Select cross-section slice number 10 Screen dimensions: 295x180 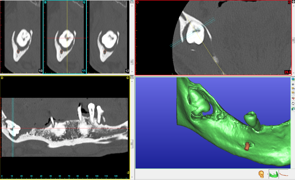tap(21, 37)
